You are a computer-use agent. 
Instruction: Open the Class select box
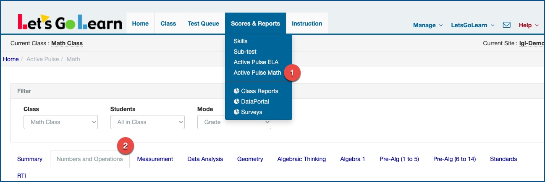[x=60, y=122]
